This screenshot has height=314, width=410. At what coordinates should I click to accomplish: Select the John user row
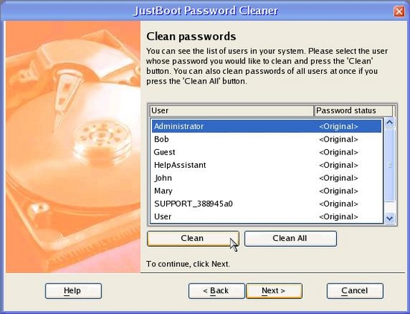pyautogui.click(x=266, y=178)
